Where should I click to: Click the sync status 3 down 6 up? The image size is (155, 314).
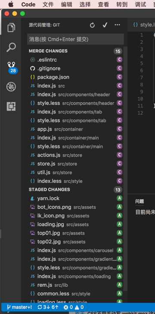(48, 307)
